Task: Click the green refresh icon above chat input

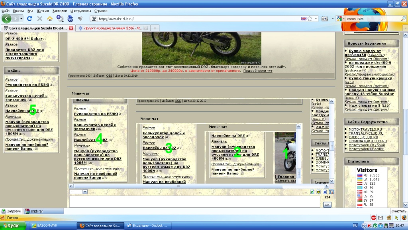Action: pos(312,192)
